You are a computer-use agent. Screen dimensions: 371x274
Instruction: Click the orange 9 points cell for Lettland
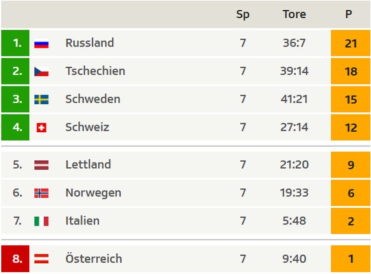(x=351, y=165)
